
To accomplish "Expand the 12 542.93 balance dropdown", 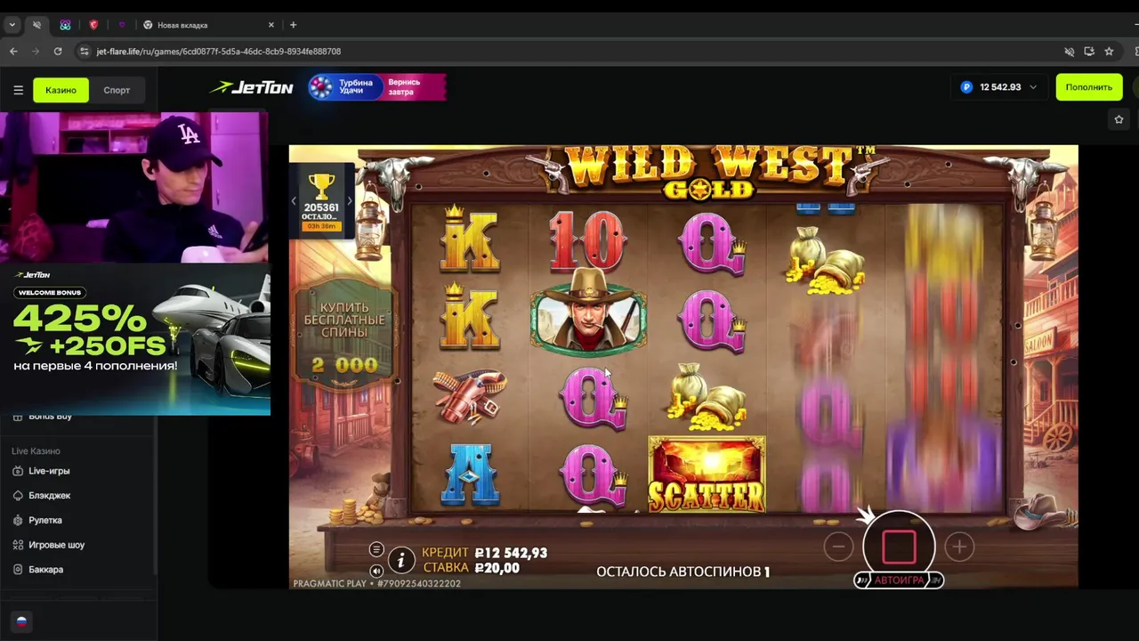I will [998, 87].
